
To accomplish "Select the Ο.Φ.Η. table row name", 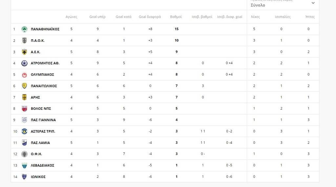I will [36, 154].
